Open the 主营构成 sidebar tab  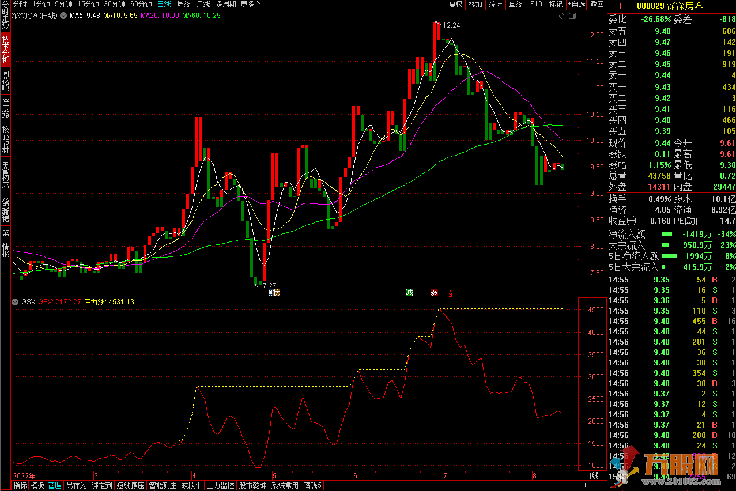(5, 173)
